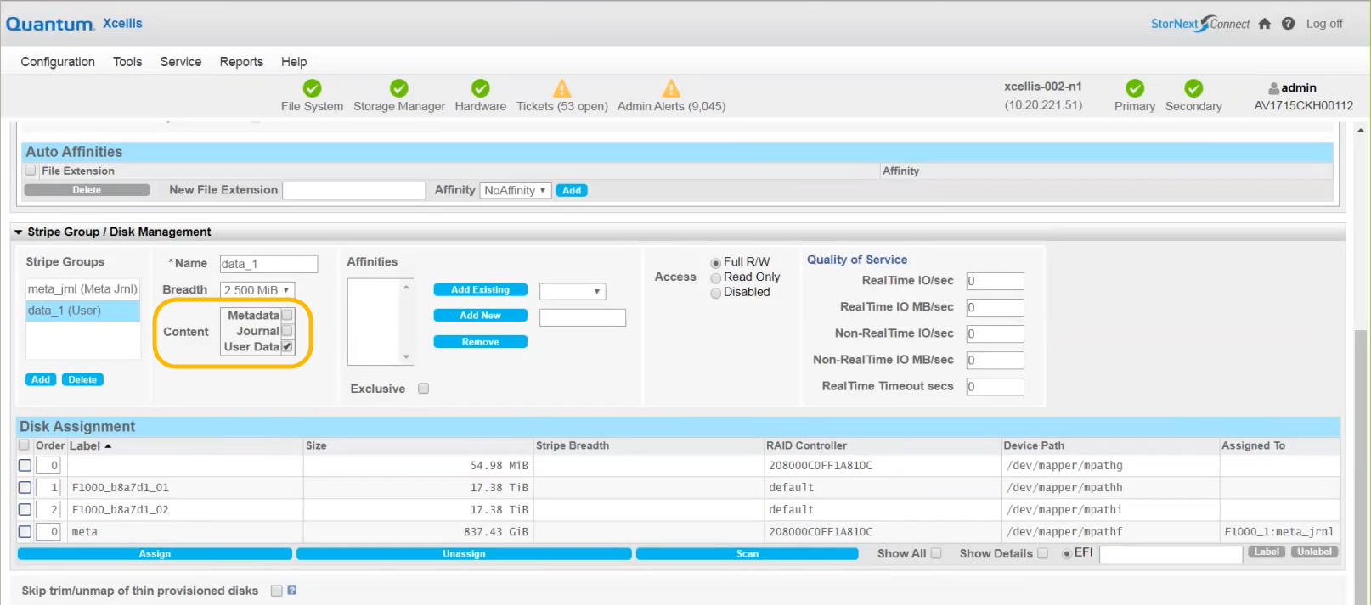Open the skip trim/unmap help icon
Viewport: 1371px width, 605px height.
291,591
